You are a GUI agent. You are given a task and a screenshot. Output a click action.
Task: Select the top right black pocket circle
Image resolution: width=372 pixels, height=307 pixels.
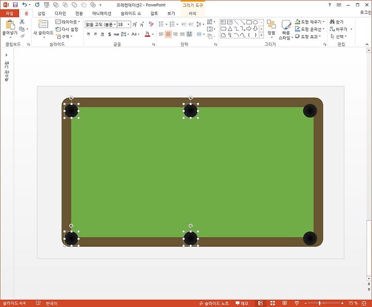(310, 111)
